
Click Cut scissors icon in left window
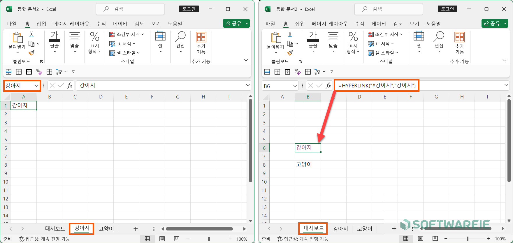[31, 34]
